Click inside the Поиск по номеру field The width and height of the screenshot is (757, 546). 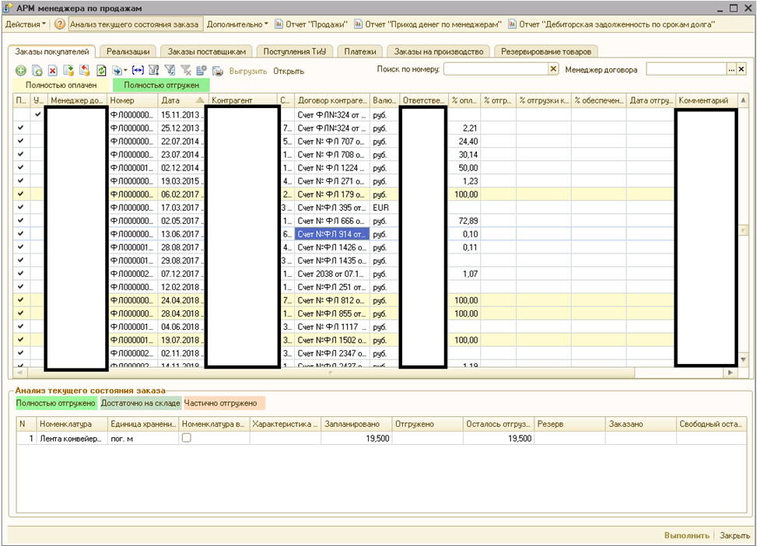point(495,70)
